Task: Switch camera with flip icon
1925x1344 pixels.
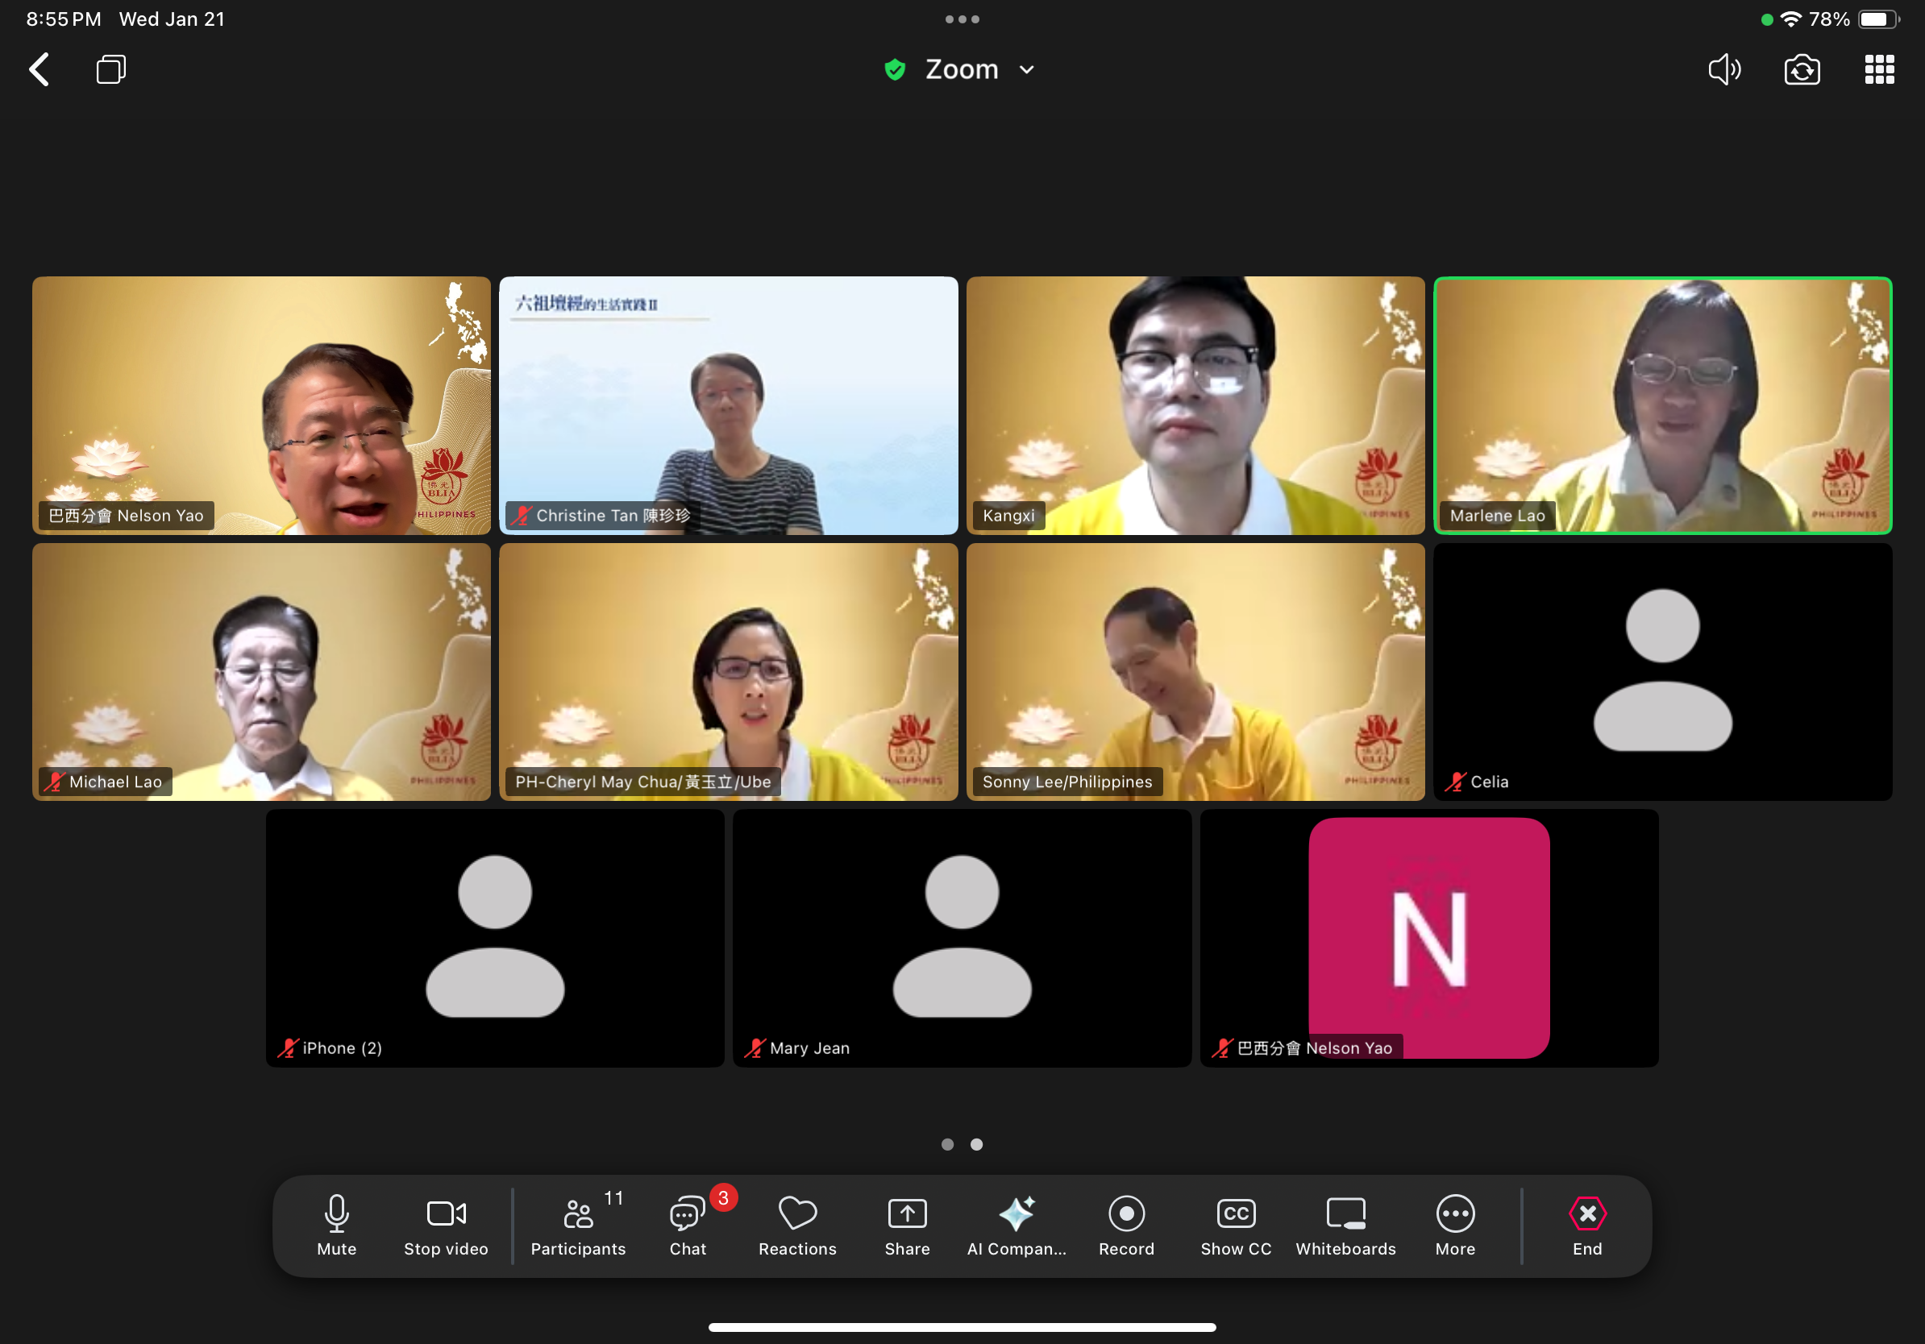Action: pyautogui.click(x=1801, y=69)
